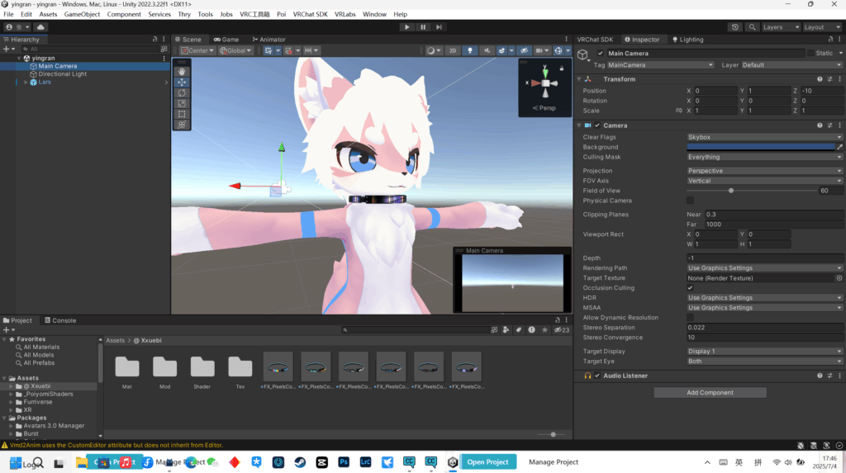This screenshot has height=473, width=846.
Task: Click the Far clipping plane field
Action: (773, 225)
